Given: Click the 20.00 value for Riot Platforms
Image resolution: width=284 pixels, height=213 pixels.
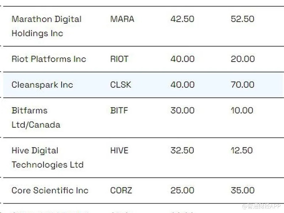Looking at the screenshot, I should point(242,59).
